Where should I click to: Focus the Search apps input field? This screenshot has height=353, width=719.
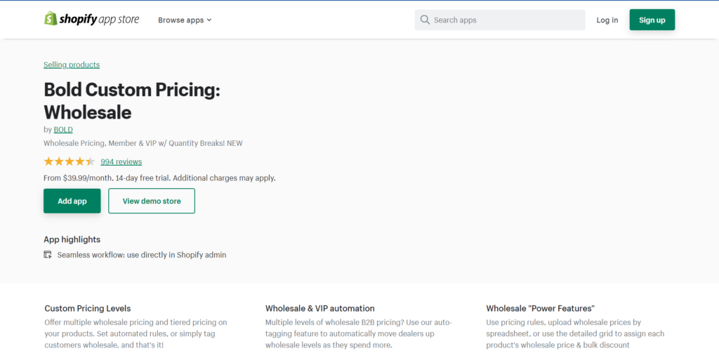click(506, 20)
